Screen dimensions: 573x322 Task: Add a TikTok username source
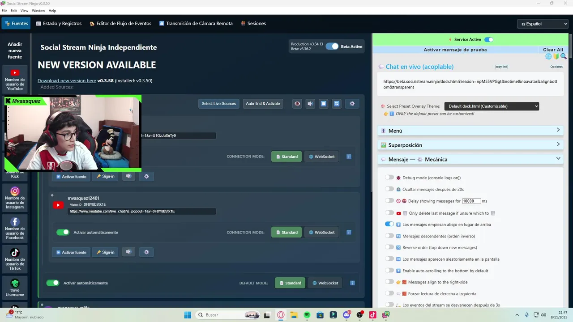click(15, 259)
